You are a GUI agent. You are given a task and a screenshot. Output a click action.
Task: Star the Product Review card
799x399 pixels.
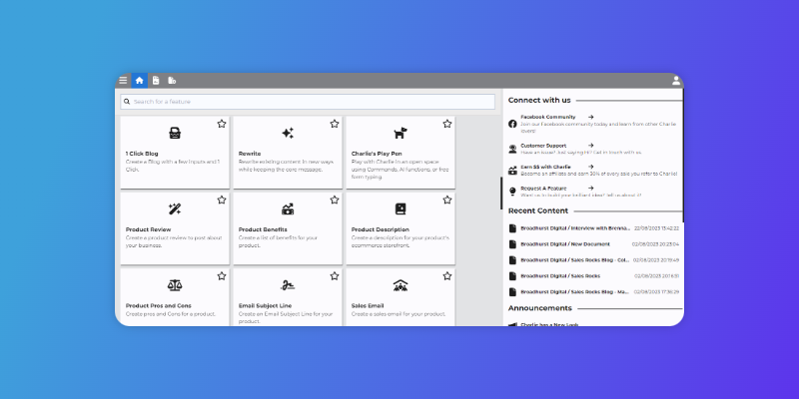tap(221, 200)
